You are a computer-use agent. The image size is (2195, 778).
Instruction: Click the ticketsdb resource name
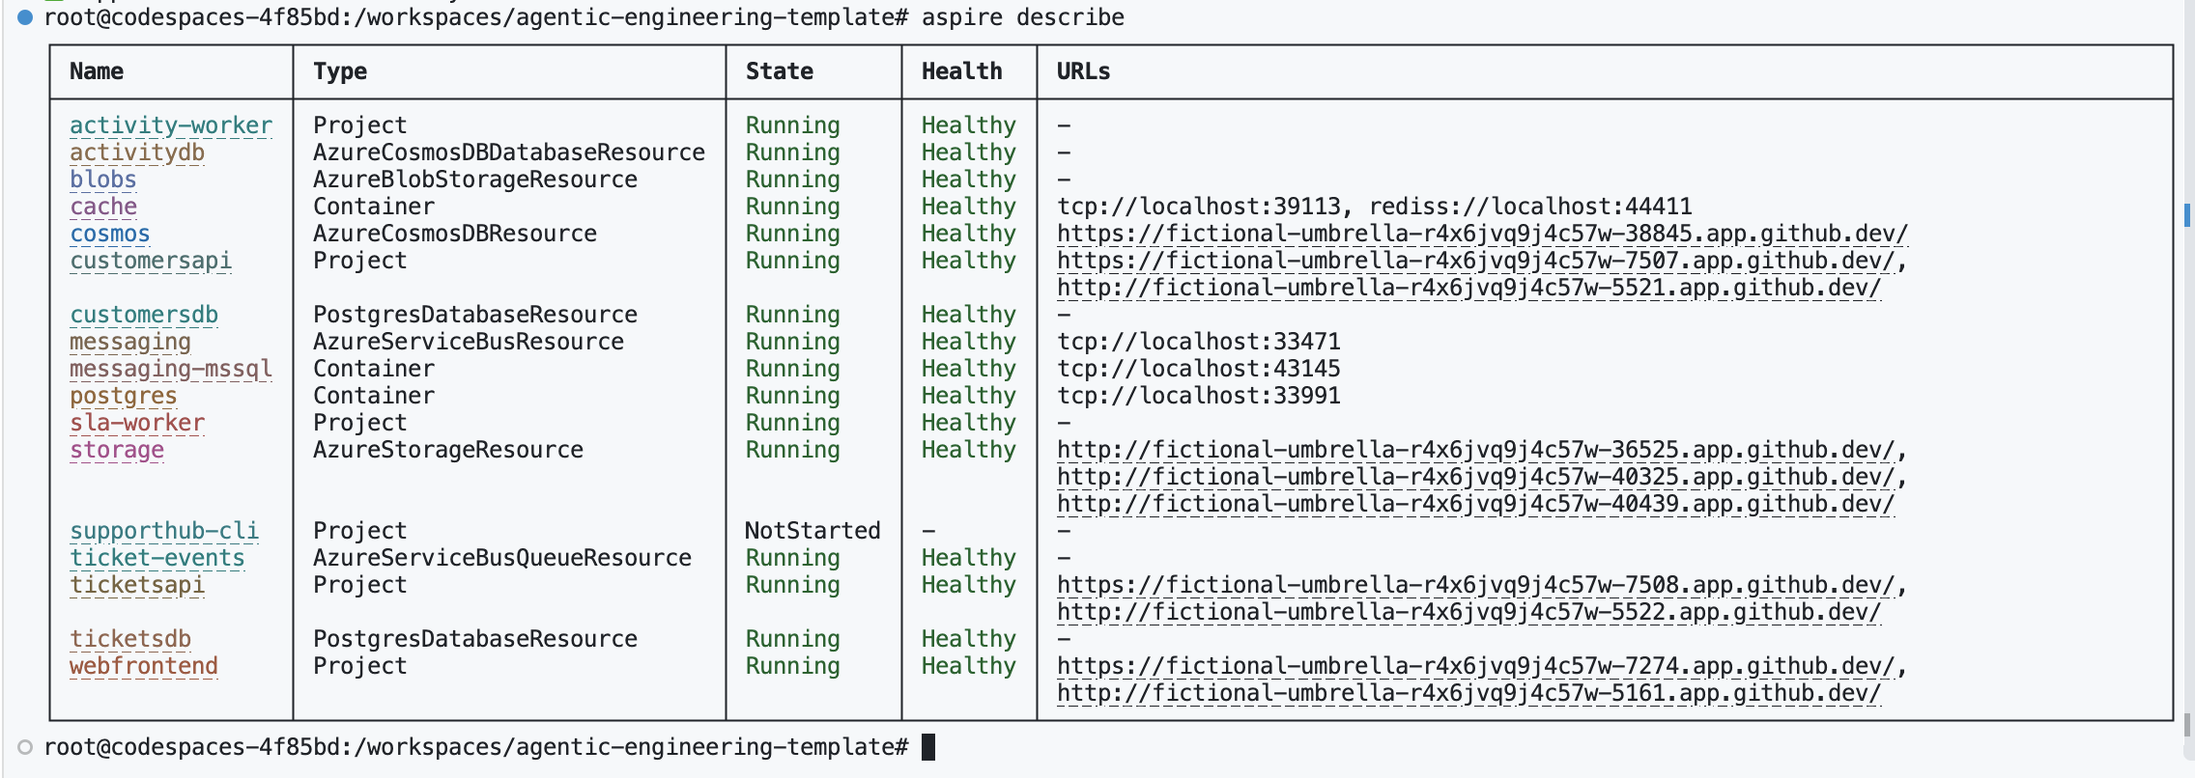coord(130,639)
